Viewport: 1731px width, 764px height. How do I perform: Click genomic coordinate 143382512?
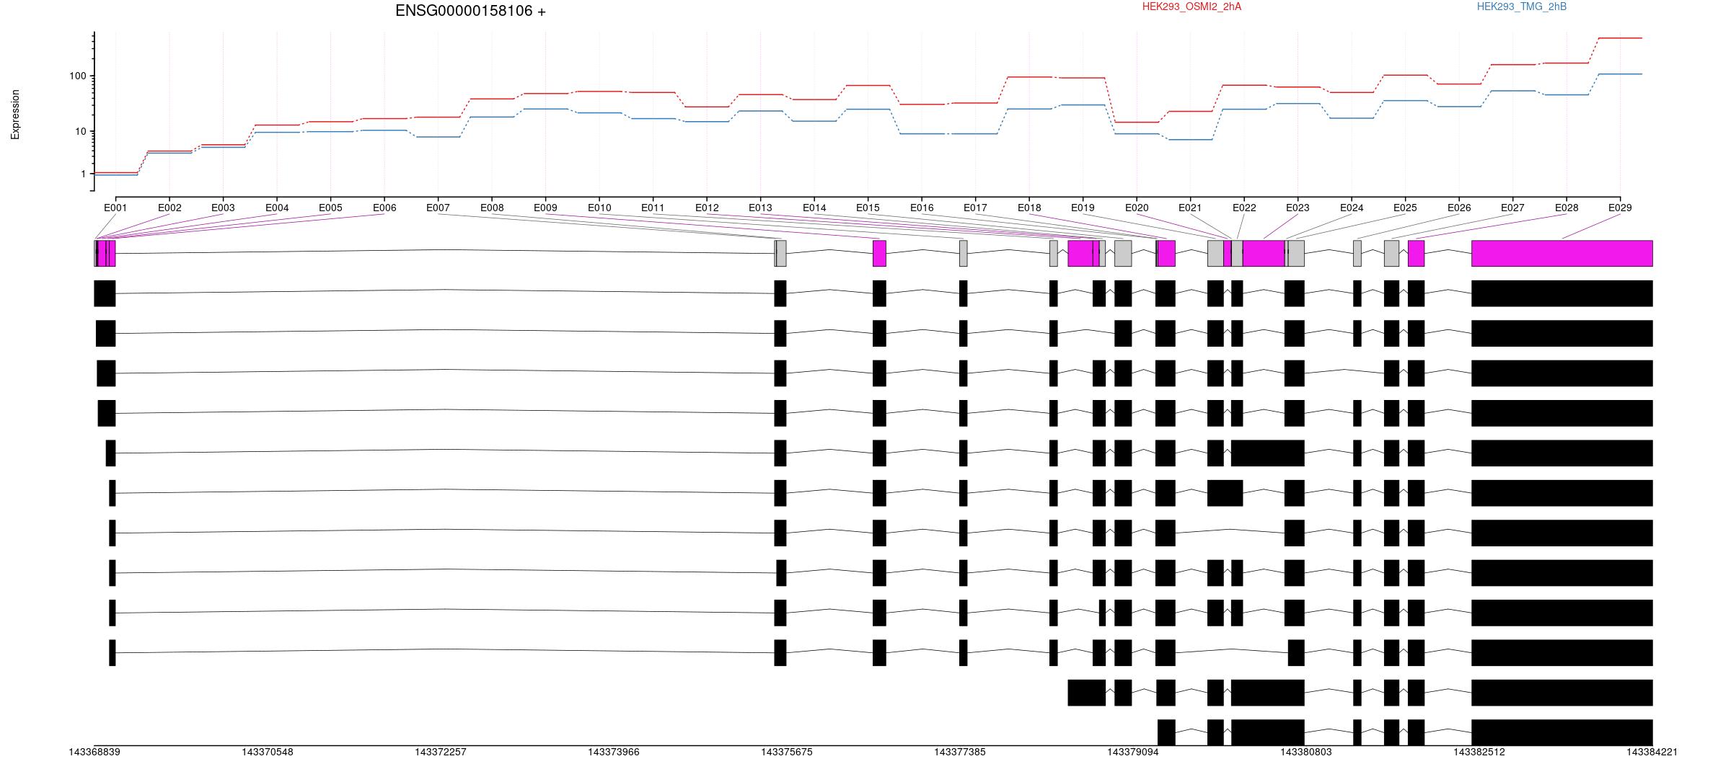[1479, 752]
